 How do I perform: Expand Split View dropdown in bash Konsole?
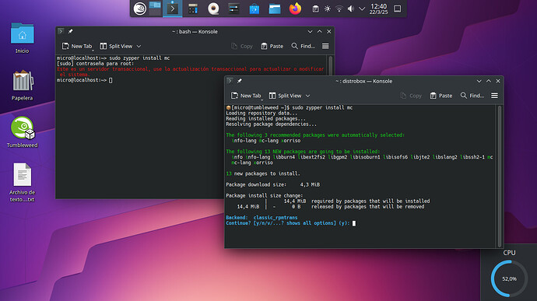coord(139,46)
